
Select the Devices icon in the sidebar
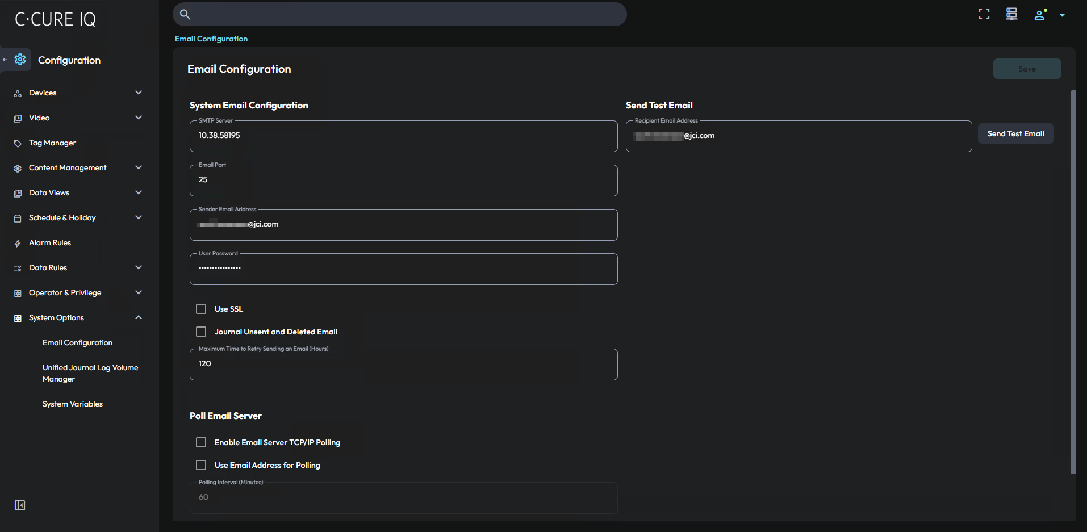[18, 93]
